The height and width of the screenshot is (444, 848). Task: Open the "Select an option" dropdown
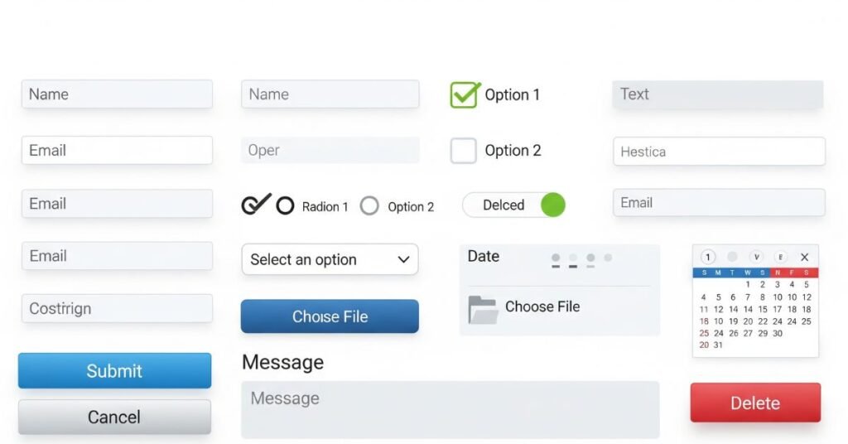tap(330, 259)
